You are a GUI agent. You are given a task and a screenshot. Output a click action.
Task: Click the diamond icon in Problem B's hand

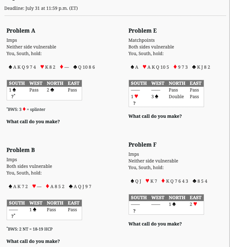[x=47, y=186]
